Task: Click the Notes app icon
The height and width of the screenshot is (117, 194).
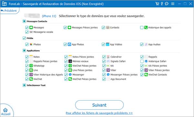Action: [31, 57]
